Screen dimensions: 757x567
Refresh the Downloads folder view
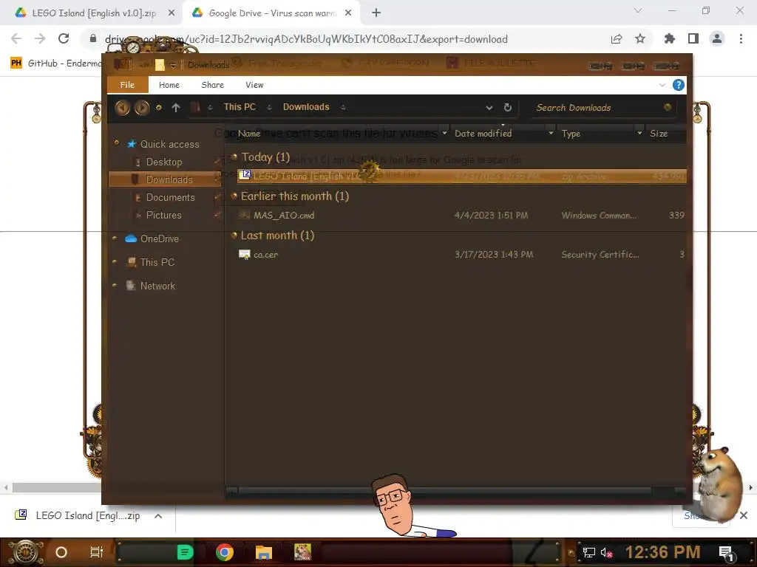click(x=507, y=108)
